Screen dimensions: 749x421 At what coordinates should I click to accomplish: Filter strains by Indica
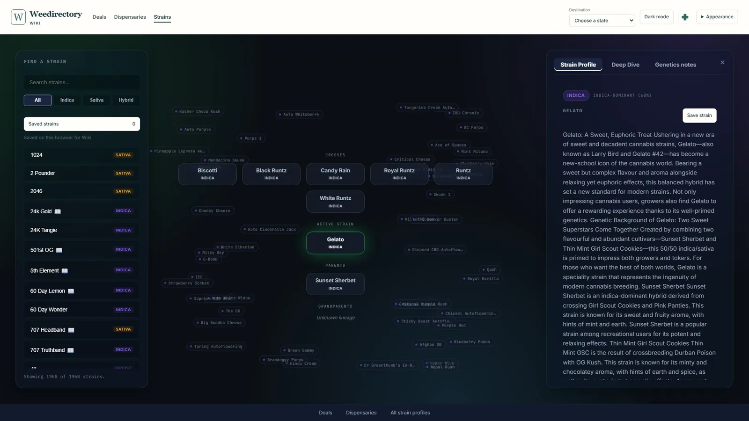click(67, 100)
